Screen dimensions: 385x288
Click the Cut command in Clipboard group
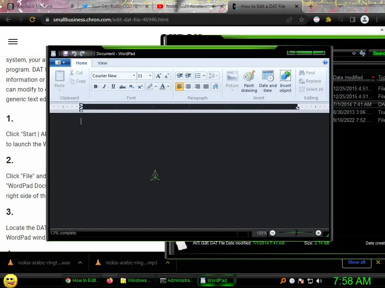pos(76,73)
